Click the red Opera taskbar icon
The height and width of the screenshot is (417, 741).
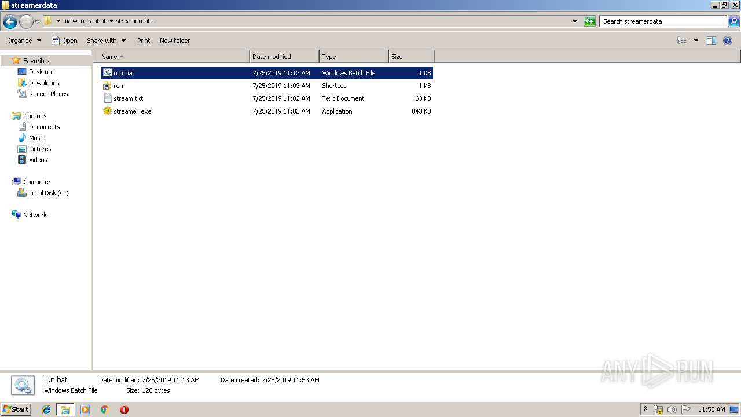coord(124,409)
